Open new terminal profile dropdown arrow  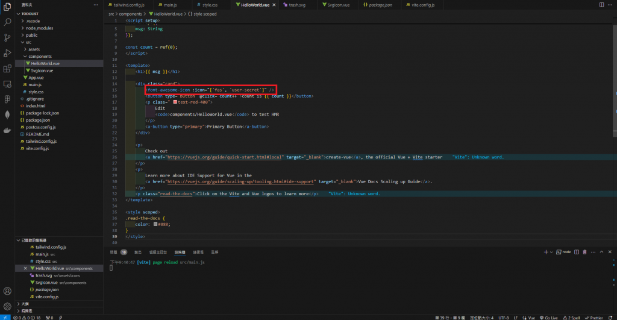pyautogui.click(x=551, y=253)
